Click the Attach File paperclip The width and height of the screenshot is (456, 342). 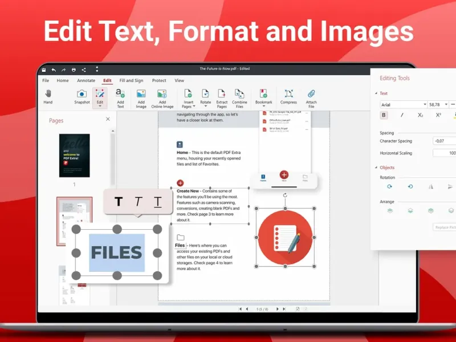pos(311,99)
